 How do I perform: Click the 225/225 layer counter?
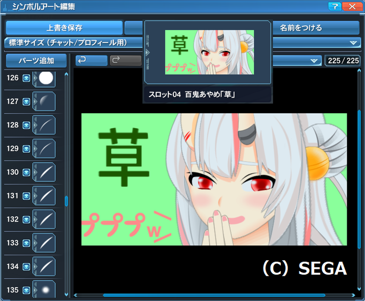[x=343, y=61]
